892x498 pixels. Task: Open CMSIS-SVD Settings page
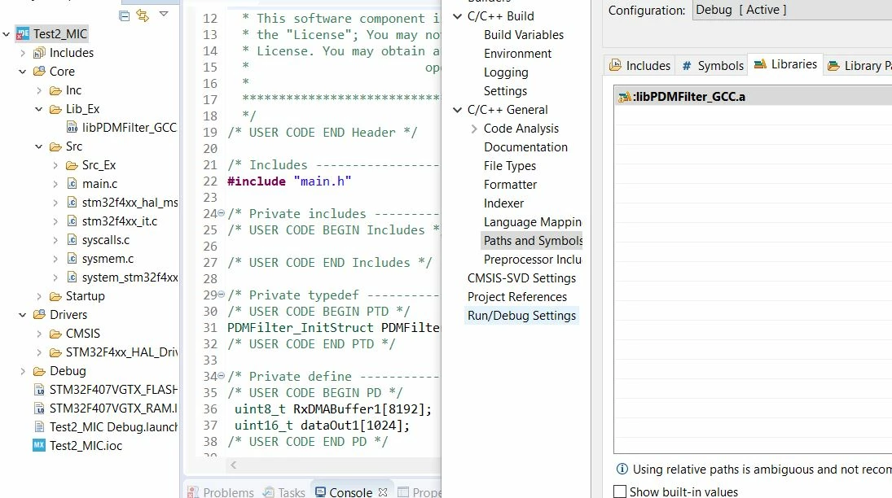[x=521, y=278]
